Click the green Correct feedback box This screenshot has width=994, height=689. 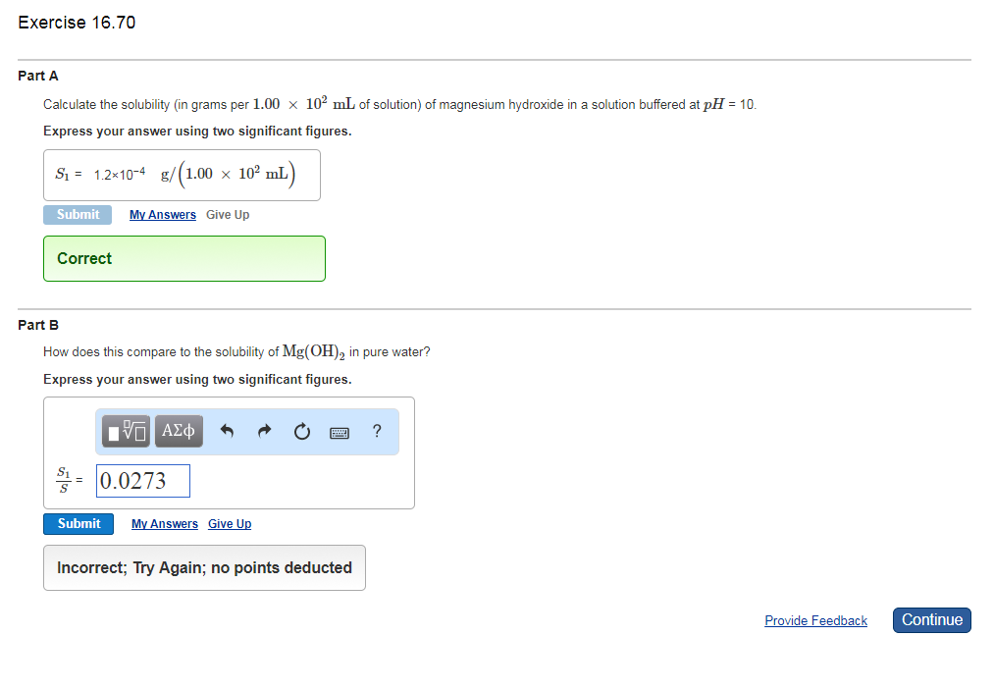coord(183,257)
